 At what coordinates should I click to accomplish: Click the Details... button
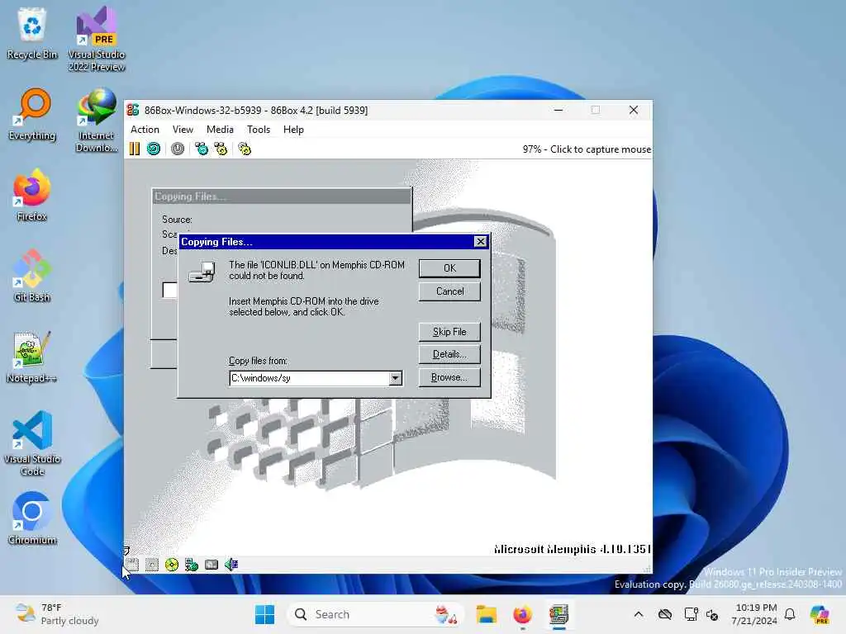[x=449, y=354]
